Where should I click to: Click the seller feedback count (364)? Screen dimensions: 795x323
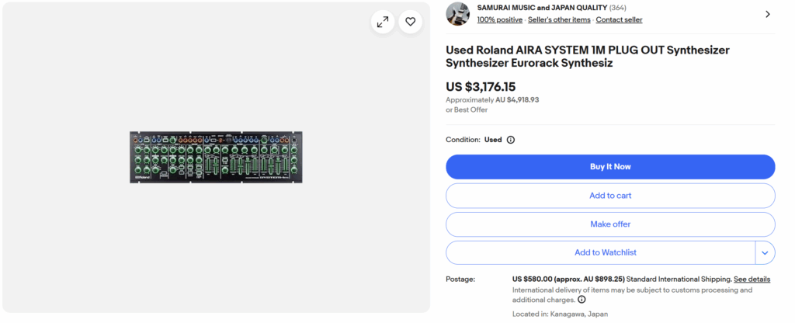(x=618, y=8)
